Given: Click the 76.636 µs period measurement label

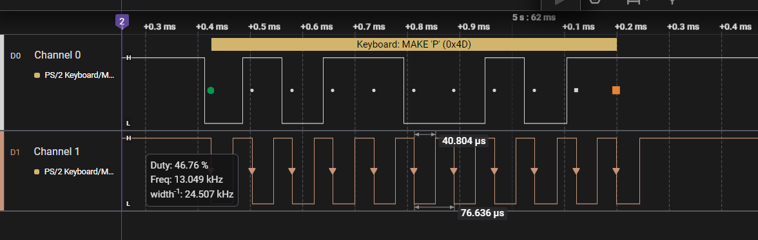Looking at the screenshot, I should [482, 213].
